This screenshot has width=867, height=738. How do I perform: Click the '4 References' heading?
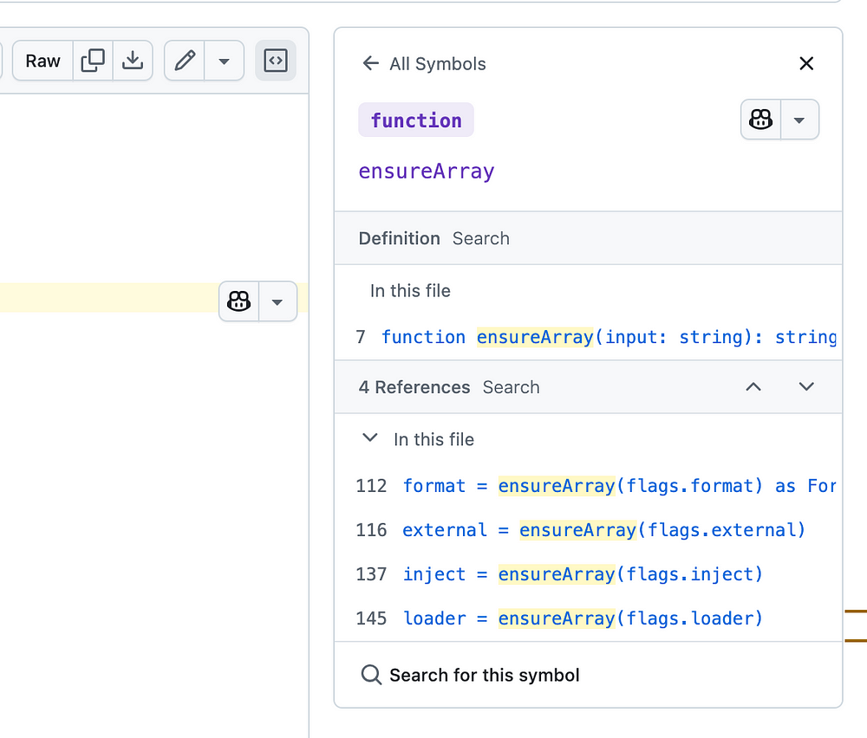pyautogui.click(x=414, y=387)
